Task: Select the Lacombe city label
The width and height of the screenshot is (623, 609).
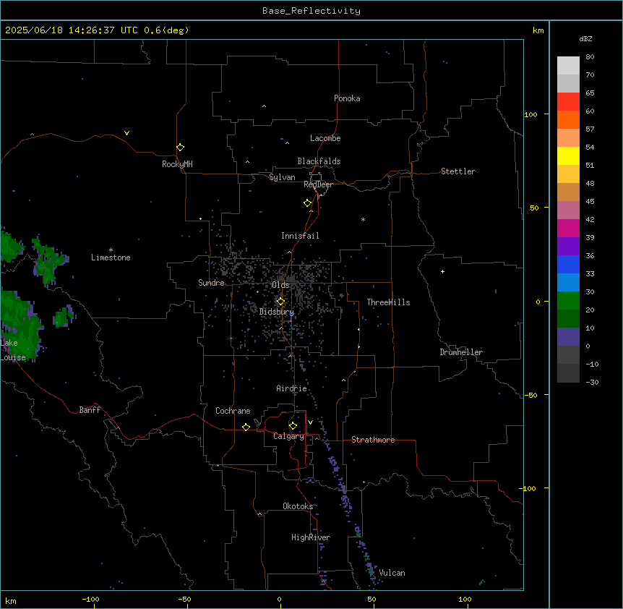Action: [325, 138]
